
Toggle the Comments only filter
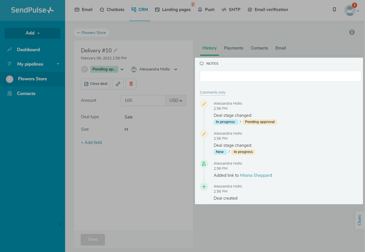212,92
